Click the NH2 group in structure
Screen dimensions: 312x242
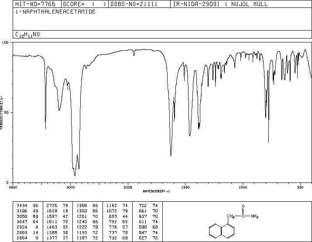(x=254, y=216)
